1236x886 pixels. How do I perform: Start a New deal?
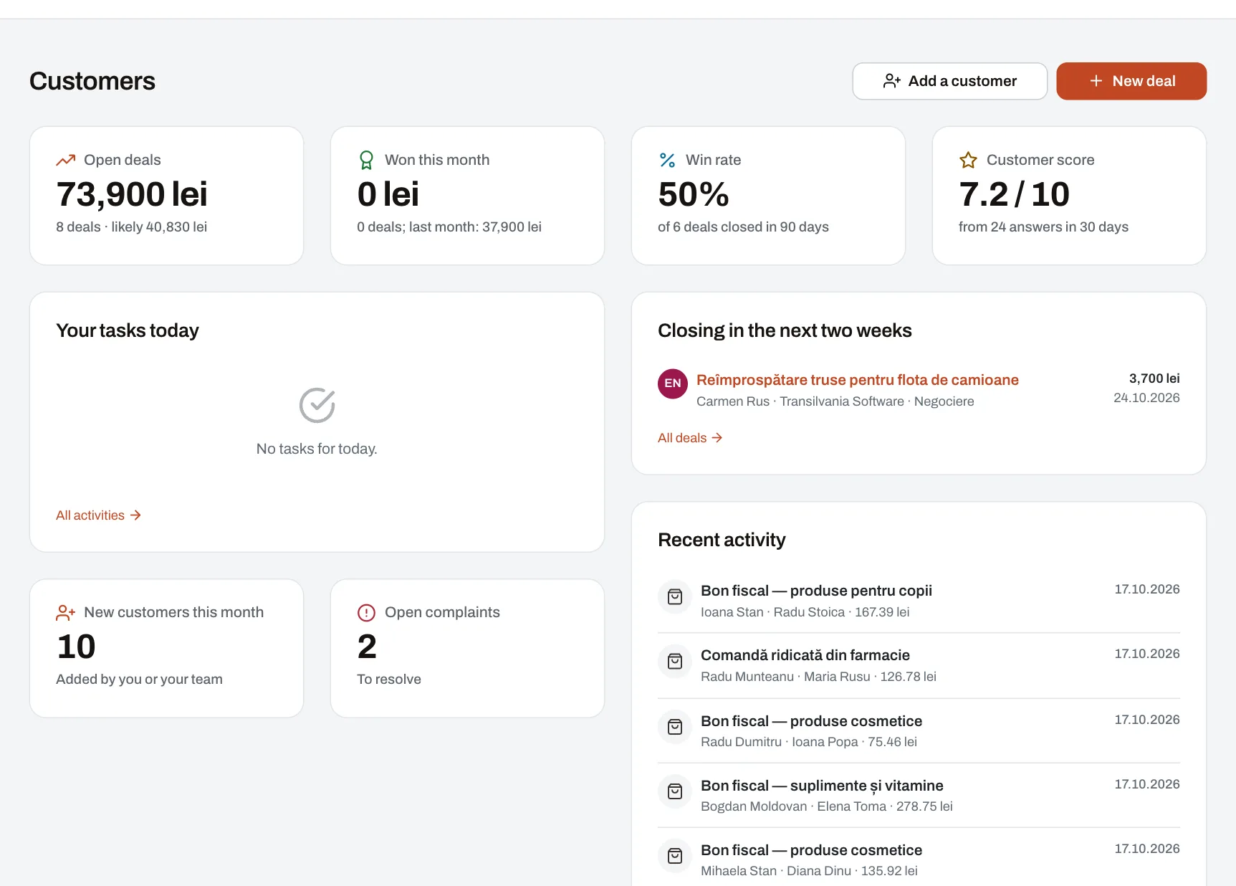[1131, 81]
